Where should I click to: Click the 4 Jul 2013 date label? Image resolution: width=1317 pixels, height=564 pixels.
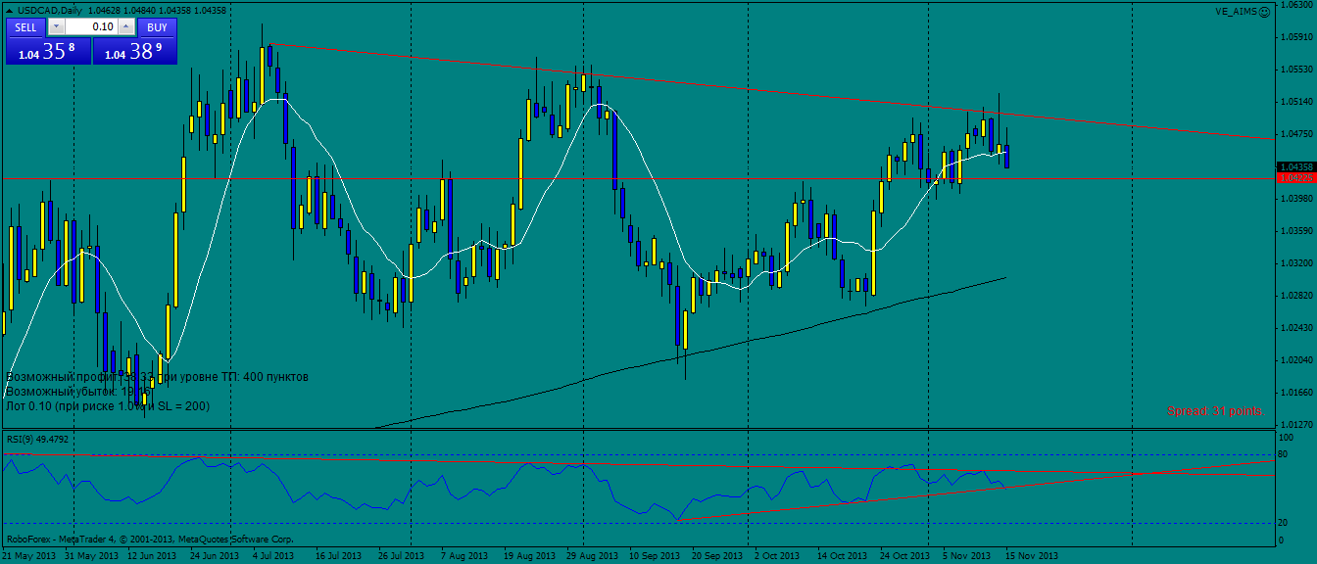pos(273,555)
